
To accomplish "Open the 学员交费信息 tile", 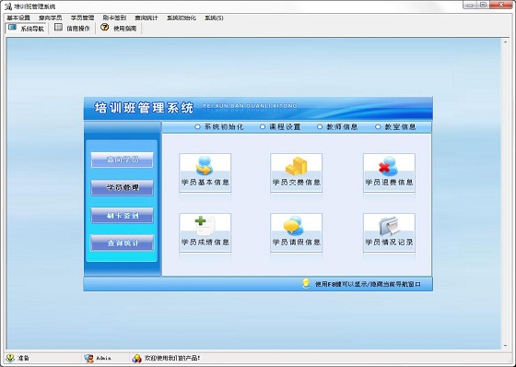I will coord(296,172).
